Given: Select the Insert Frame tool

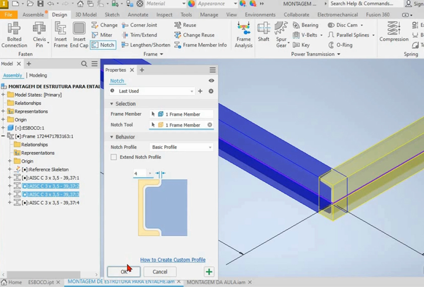Looking at the screenshot, I should tap(61, 34).
